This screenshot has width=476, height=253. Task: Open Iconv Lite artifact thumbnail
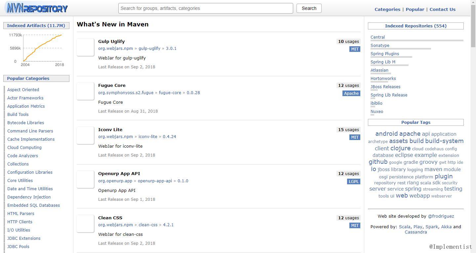pyautogui.click(x=85, y=135)
